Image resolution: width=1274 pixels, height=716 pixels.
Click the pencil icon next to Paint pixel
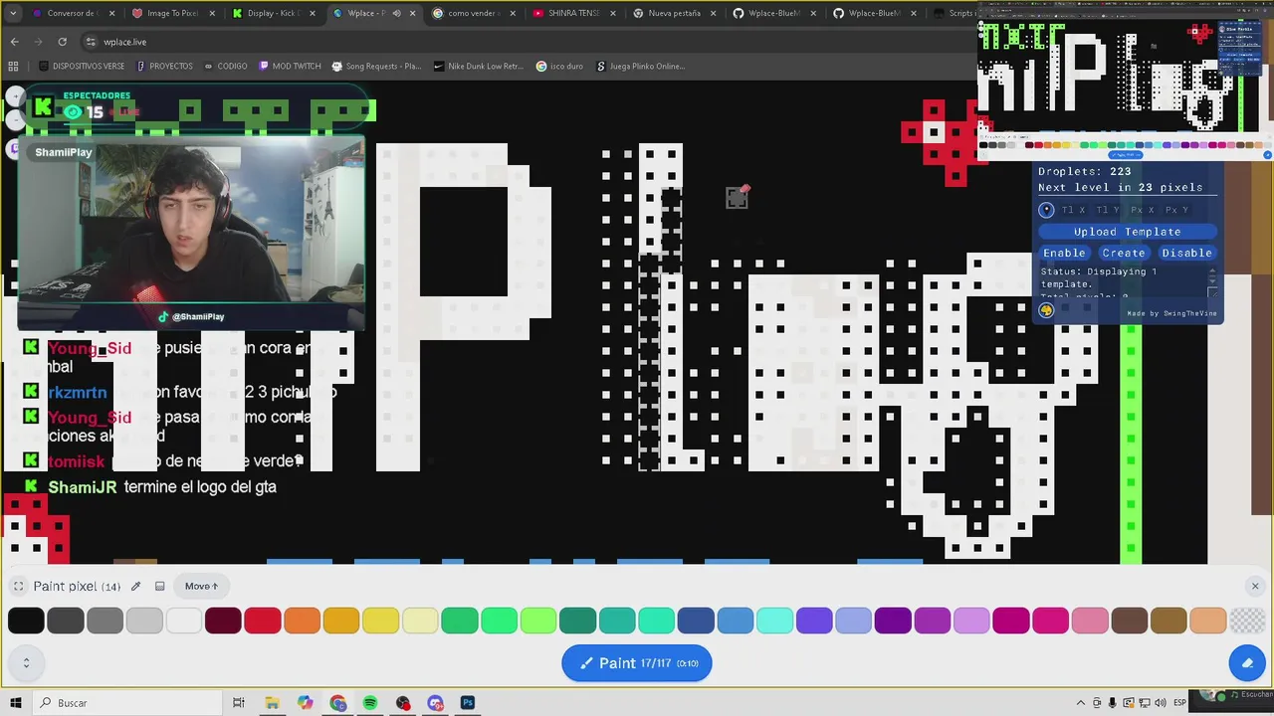point(135,587)
